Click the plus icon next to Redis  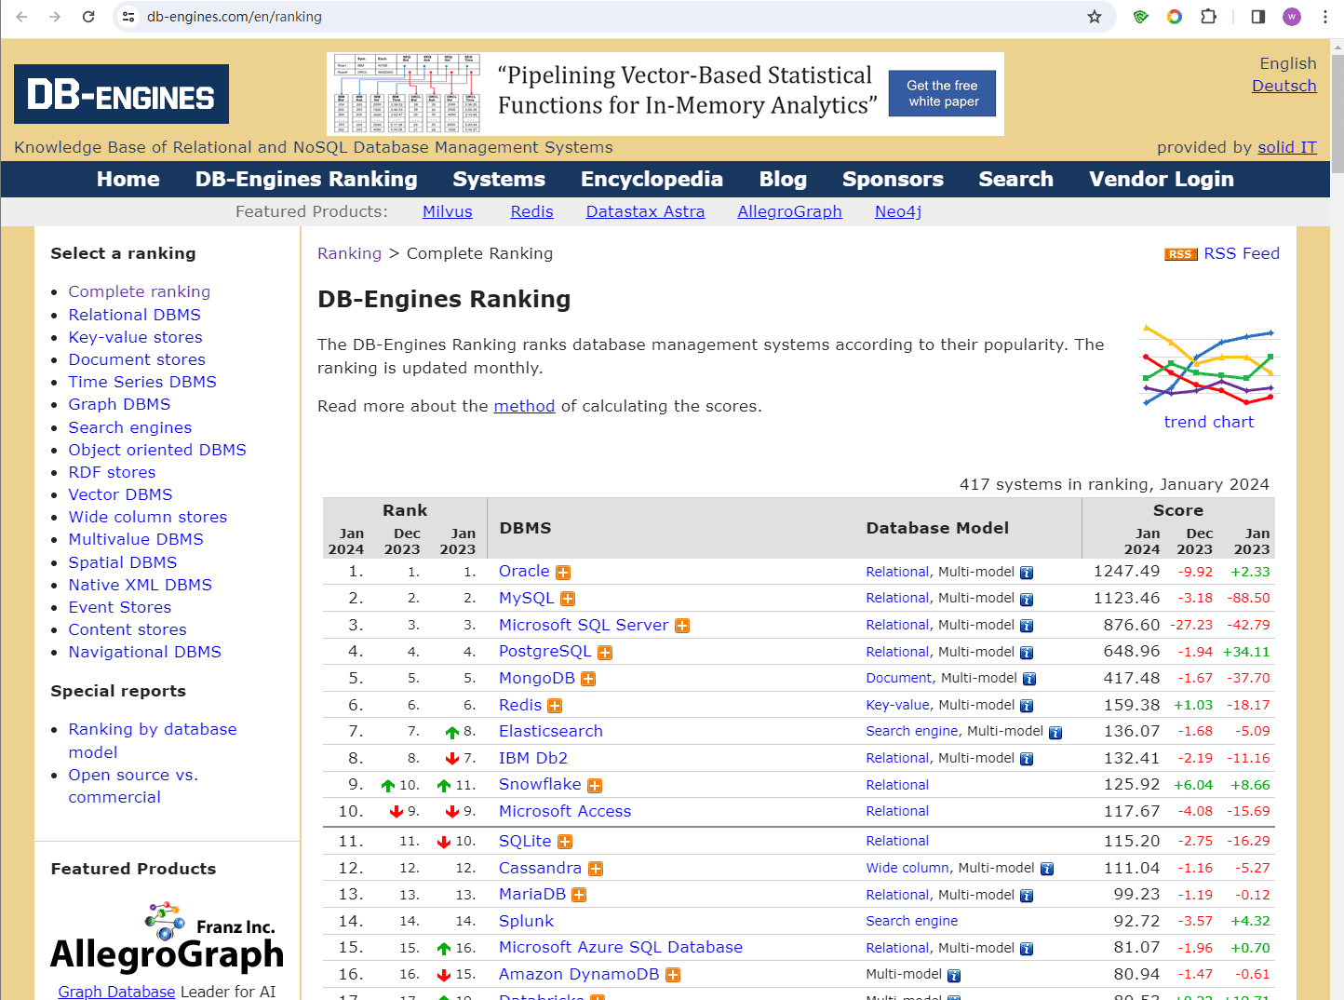[555, 706]
